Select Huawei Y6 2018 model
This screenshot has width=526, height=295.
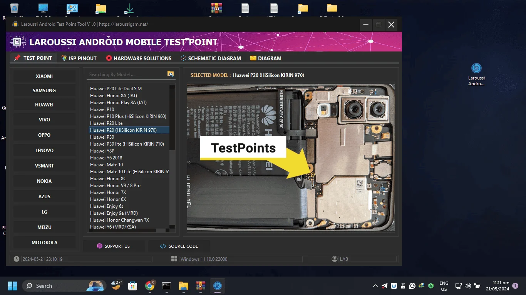pyautogui.click(x=129, y=157)
